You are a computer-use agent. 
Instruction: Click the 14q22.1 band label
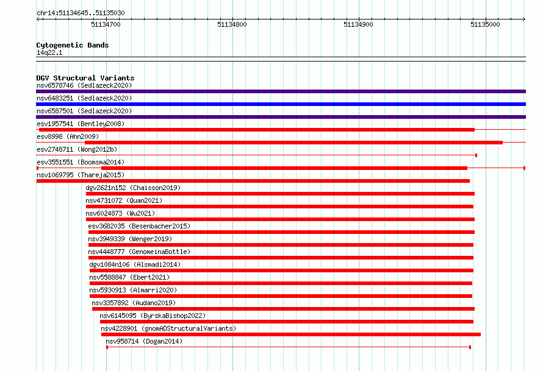49,52
